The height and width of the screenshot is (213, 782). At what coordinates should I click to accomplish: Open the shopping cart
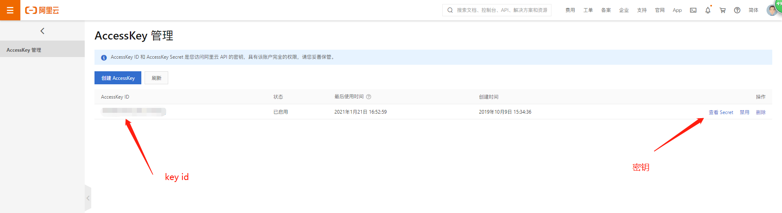[722, 10]
